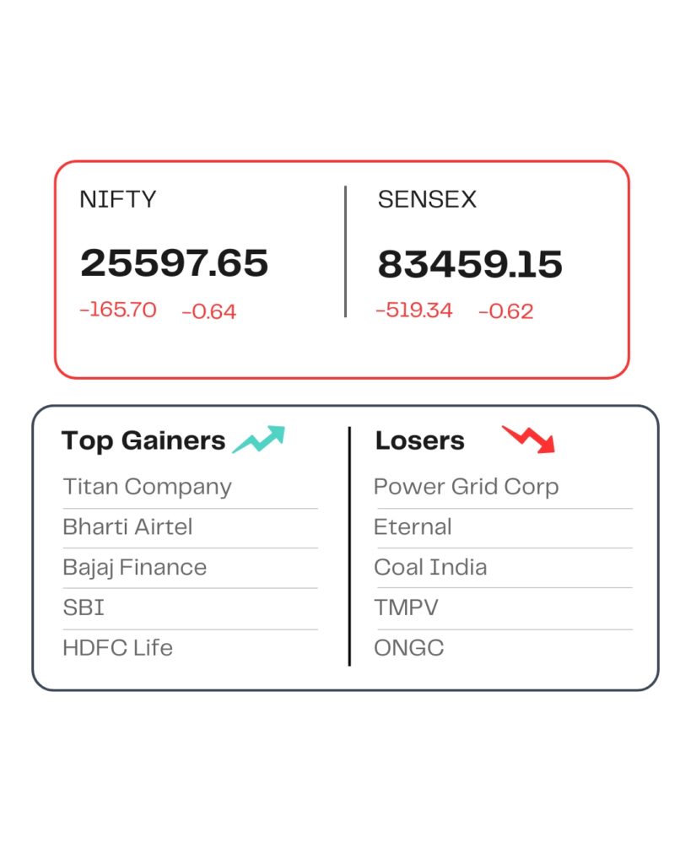Click the SENSEX value 83459.15
Viewport: 691px width, 864px height.
(x=470, y=265)
